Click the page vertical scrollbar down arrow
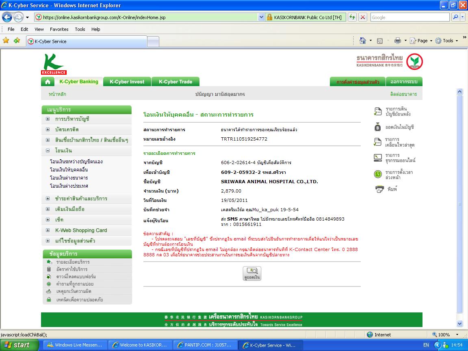 [459, 323]
